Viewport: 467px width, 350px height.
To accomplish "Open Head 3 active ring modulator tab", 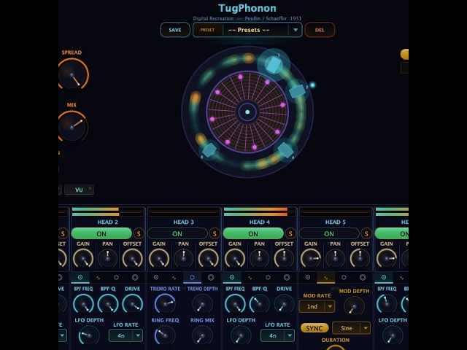I will point(192,278).
